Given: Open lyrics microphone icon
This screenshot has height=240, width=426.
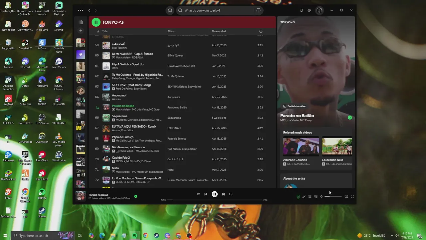Looking at the screenshot, I should pyautogui.click(x=304, y=196).
